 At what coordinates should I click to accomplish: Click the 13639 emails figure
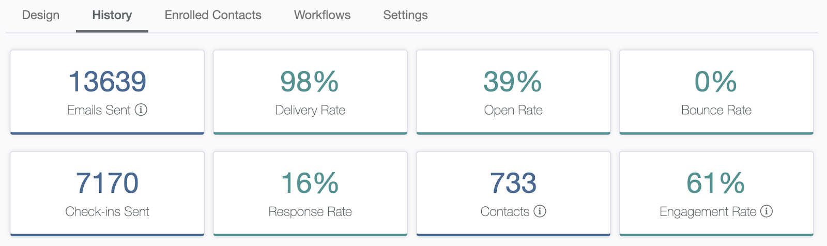[108, 82]
